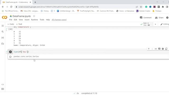Click the share page icon in address bar
Image resolution: width=169 pixels, height=95 pixels.
(137, 7)
